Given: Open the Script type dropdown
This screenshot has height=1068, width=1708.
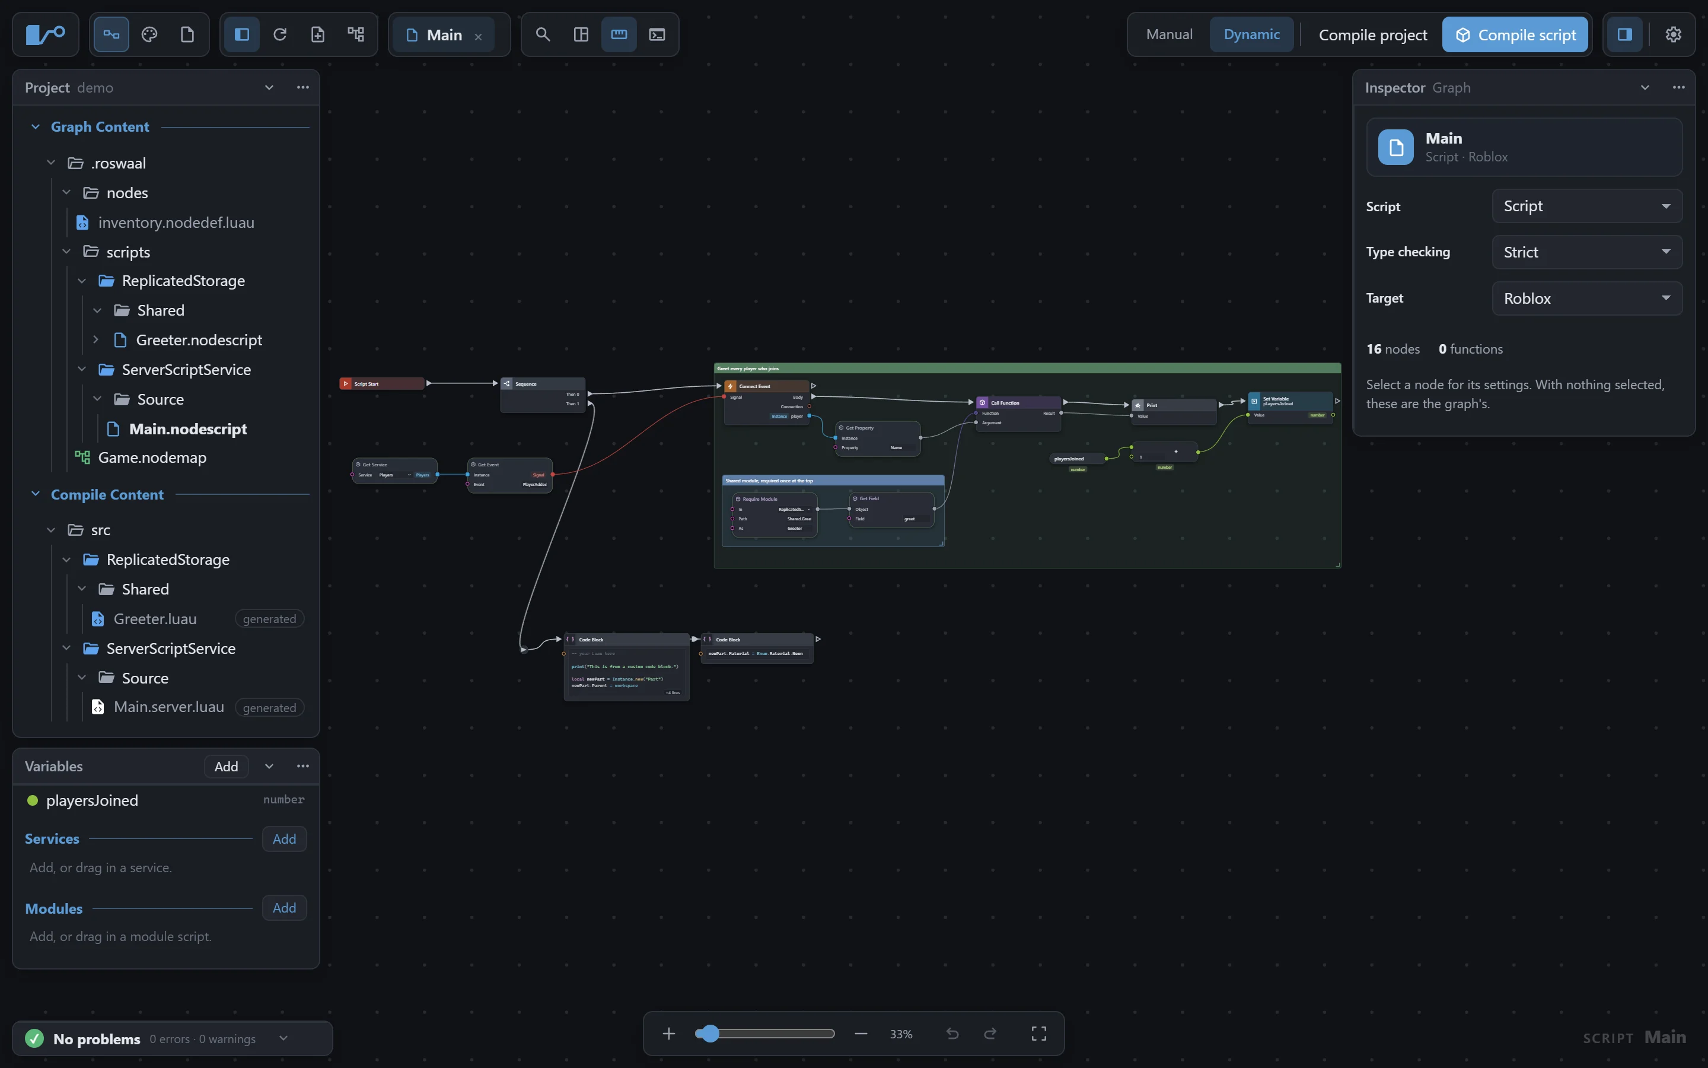Looking at the screenshot, I should point(1586,206).
